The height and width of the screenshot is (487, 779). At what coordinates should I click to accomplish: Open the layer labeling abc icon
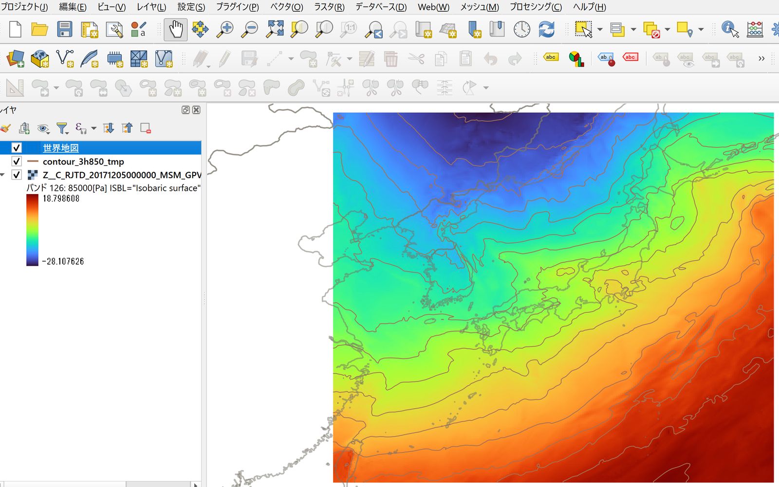pos(551,57)
